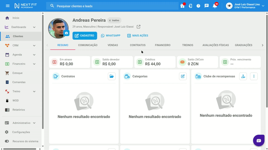Expand the Agenda menu chevron

tap(34, 55)
